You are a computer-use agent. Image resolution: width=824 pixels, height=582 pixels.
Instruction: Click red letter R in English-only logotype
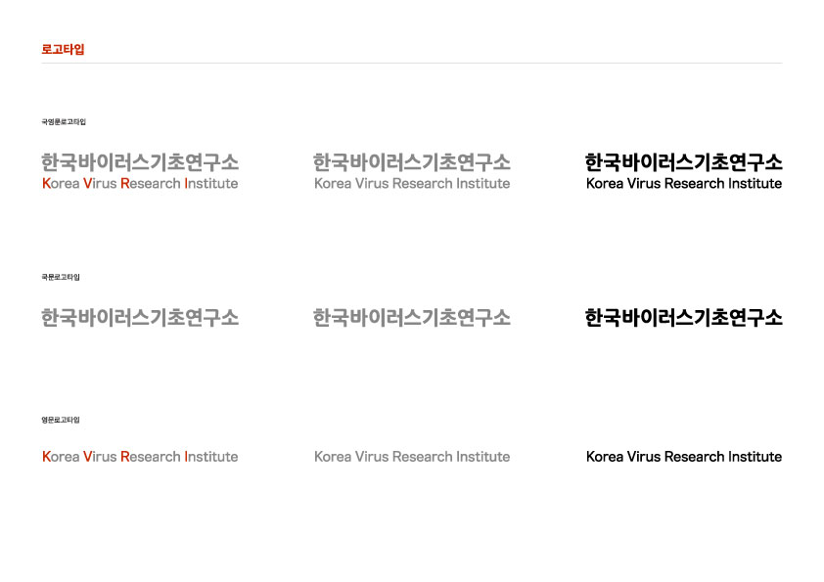tap(124, 457)
